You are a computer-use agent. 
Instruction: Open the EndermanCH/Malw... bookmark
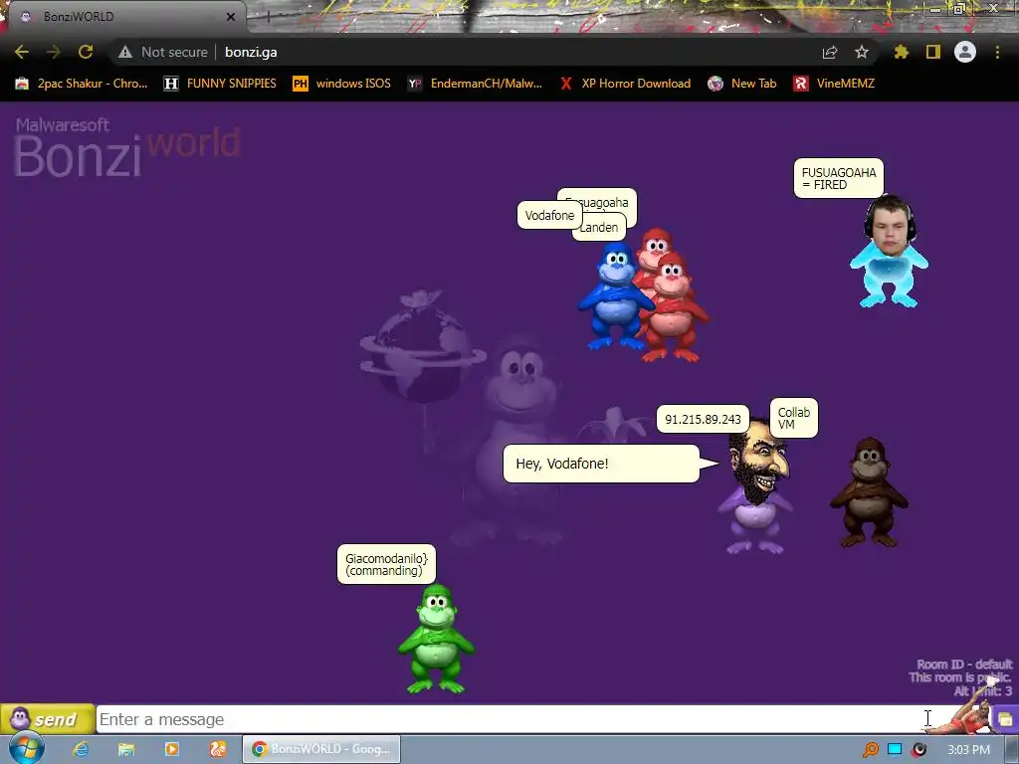pyautogui.click(x=475, y=84)
